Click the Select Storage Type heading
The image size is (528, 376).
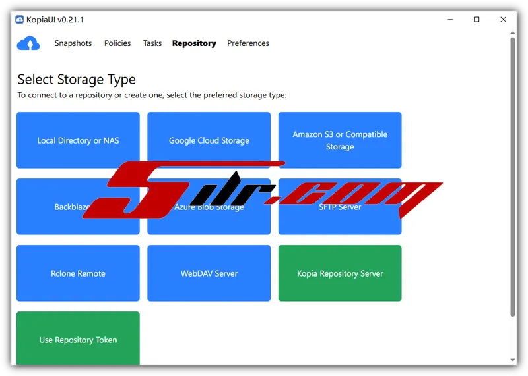tap(77, 80)
